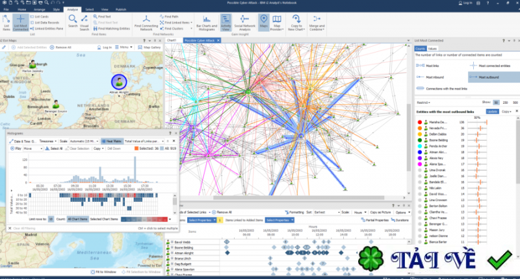Screen dimensions: 520x279
Task: Click the Update button
Action: click(492, 112)
